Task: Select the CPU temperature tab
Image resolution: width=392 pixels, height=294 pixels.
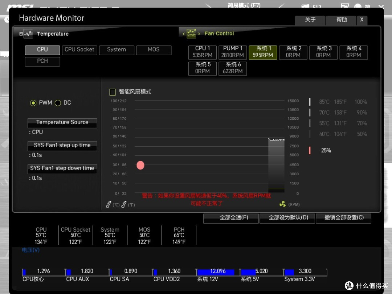Action: click(42, 50)
